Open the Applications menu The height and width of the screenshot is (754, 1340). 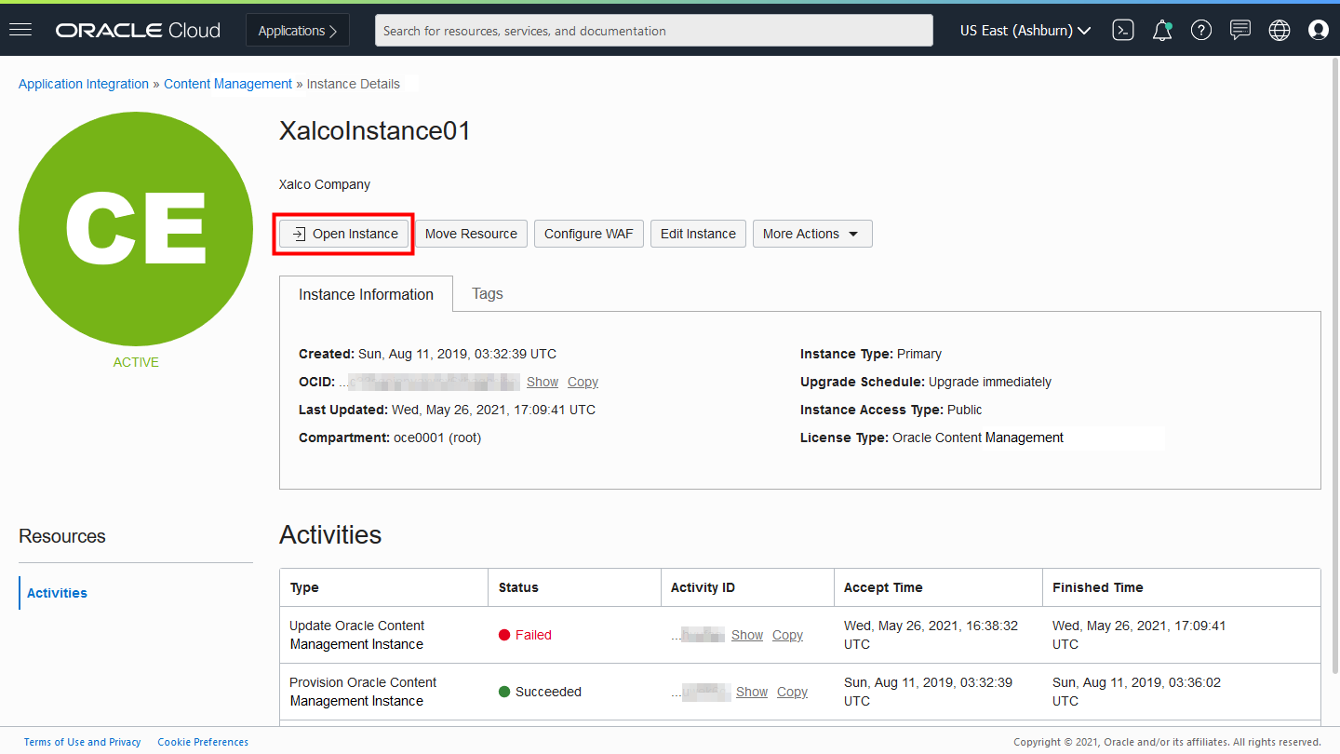click(x=298, y=31)
